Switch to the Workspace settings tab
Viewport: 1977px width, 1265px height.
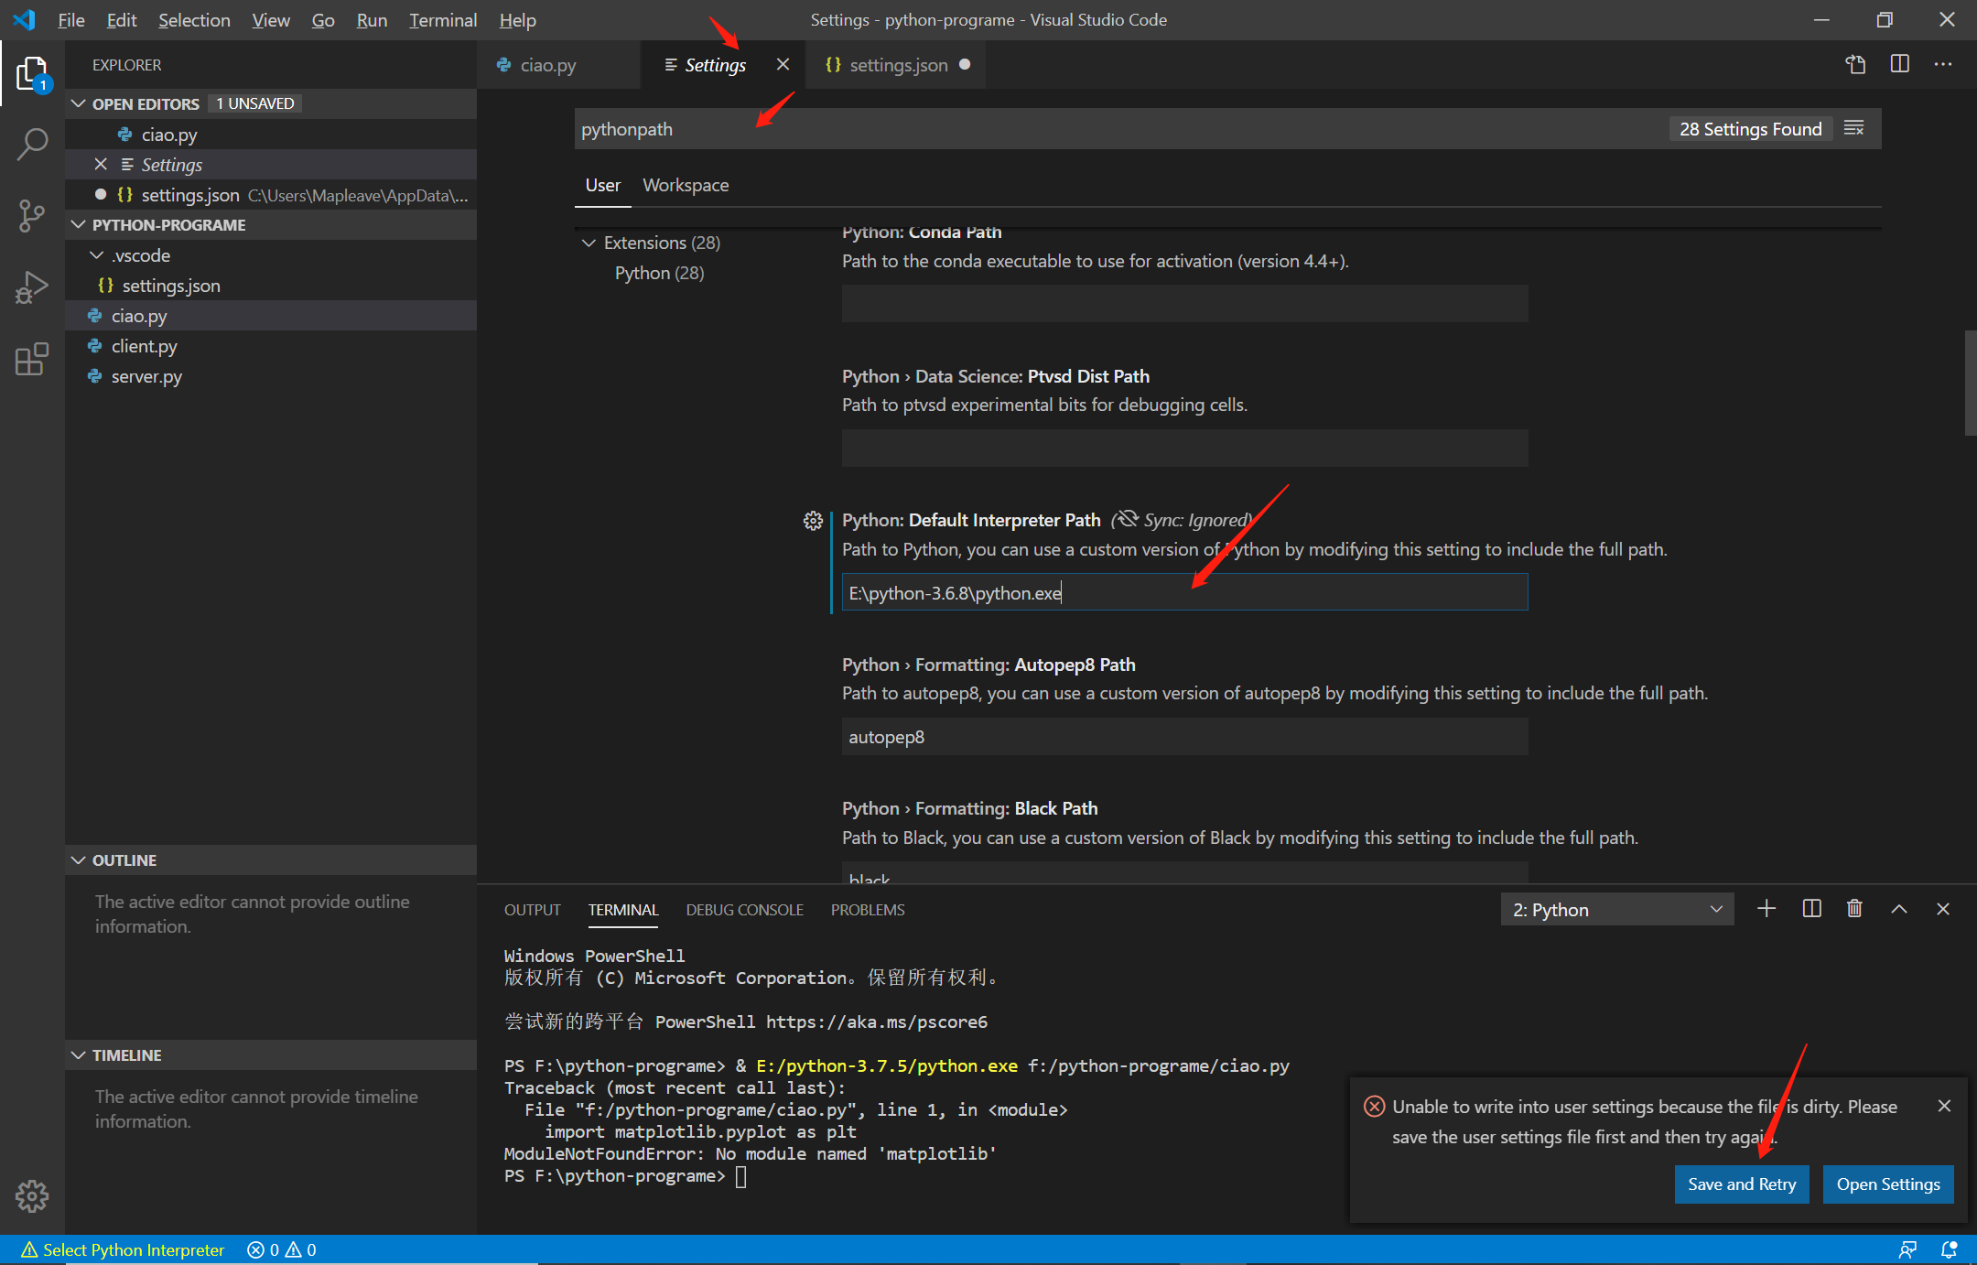click(x=686, y=184)
